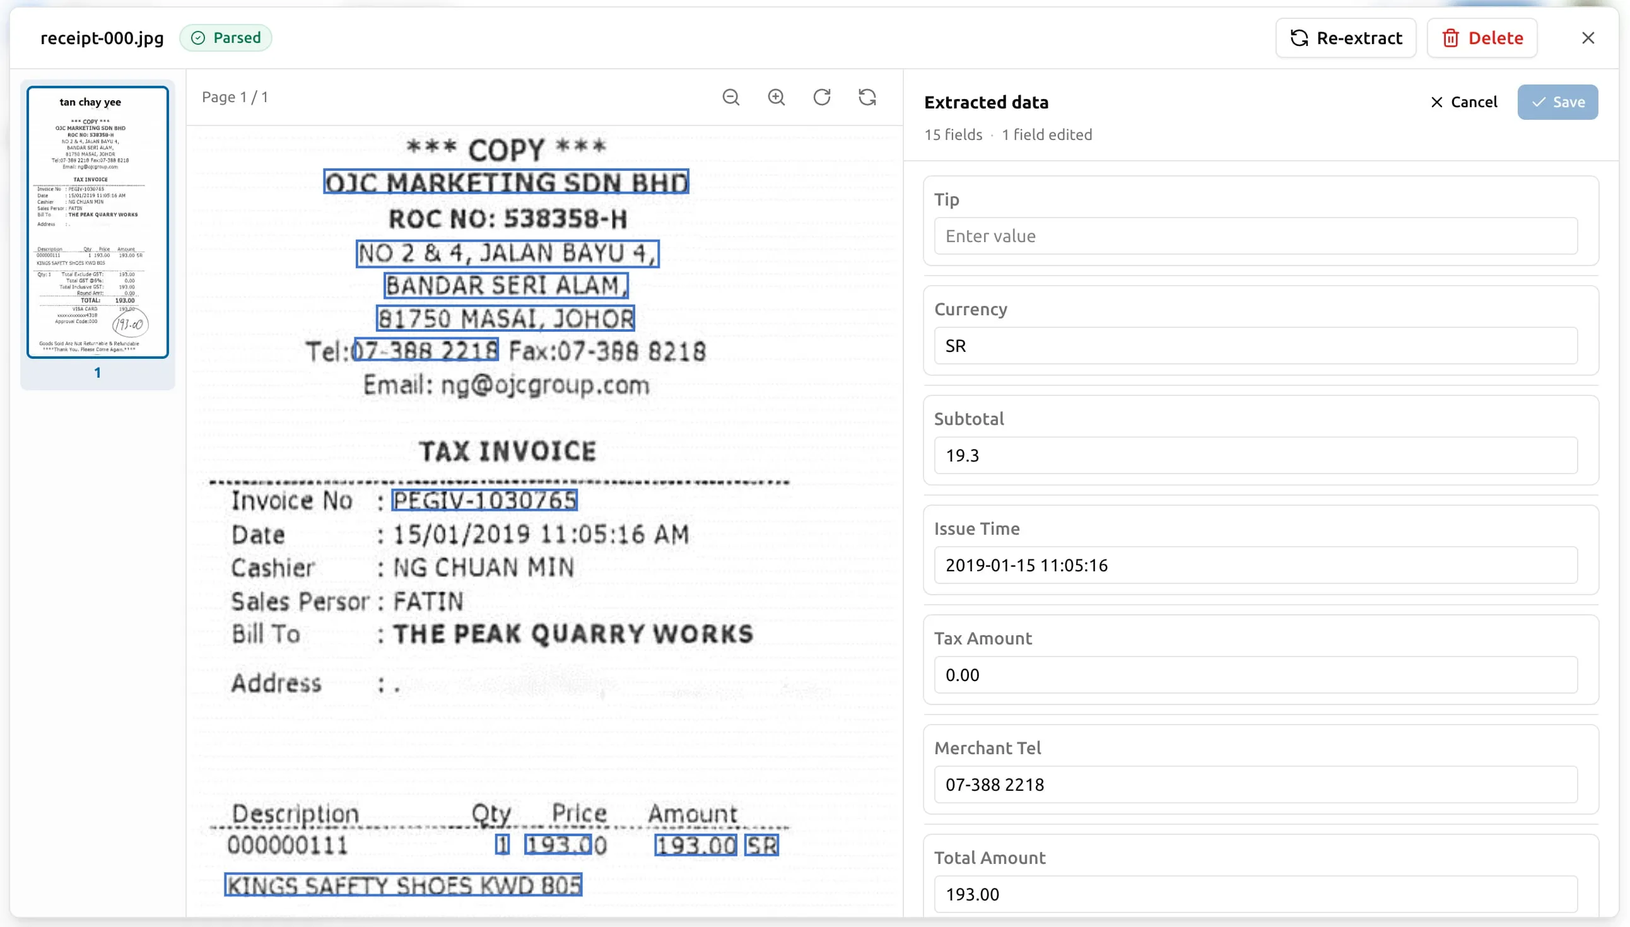Click the ROC NO: 538358-H text
Image resolution: width=1630 pixels, height=927 pixels.
[508, 219]
